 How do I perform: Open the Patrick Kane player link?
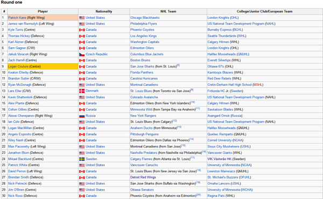tap(17, 18)
